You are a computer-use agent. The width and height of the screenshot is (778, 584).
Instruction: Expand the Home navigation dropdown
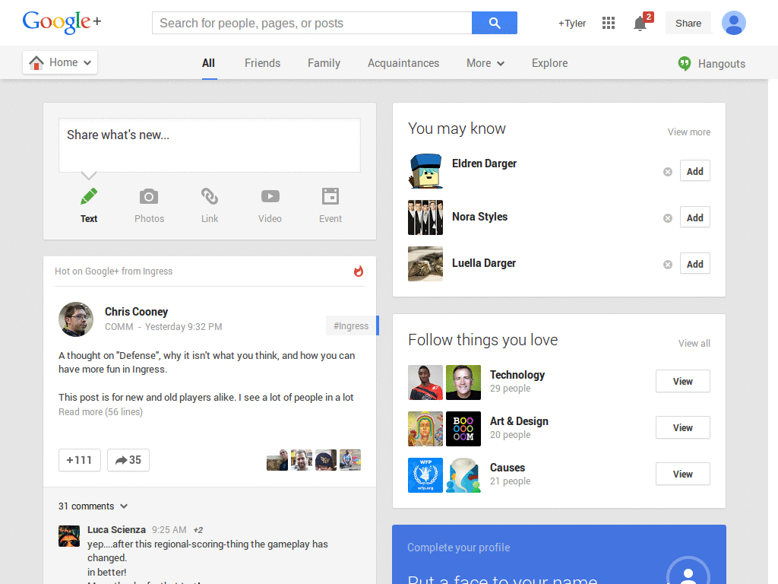click(60, 62)
